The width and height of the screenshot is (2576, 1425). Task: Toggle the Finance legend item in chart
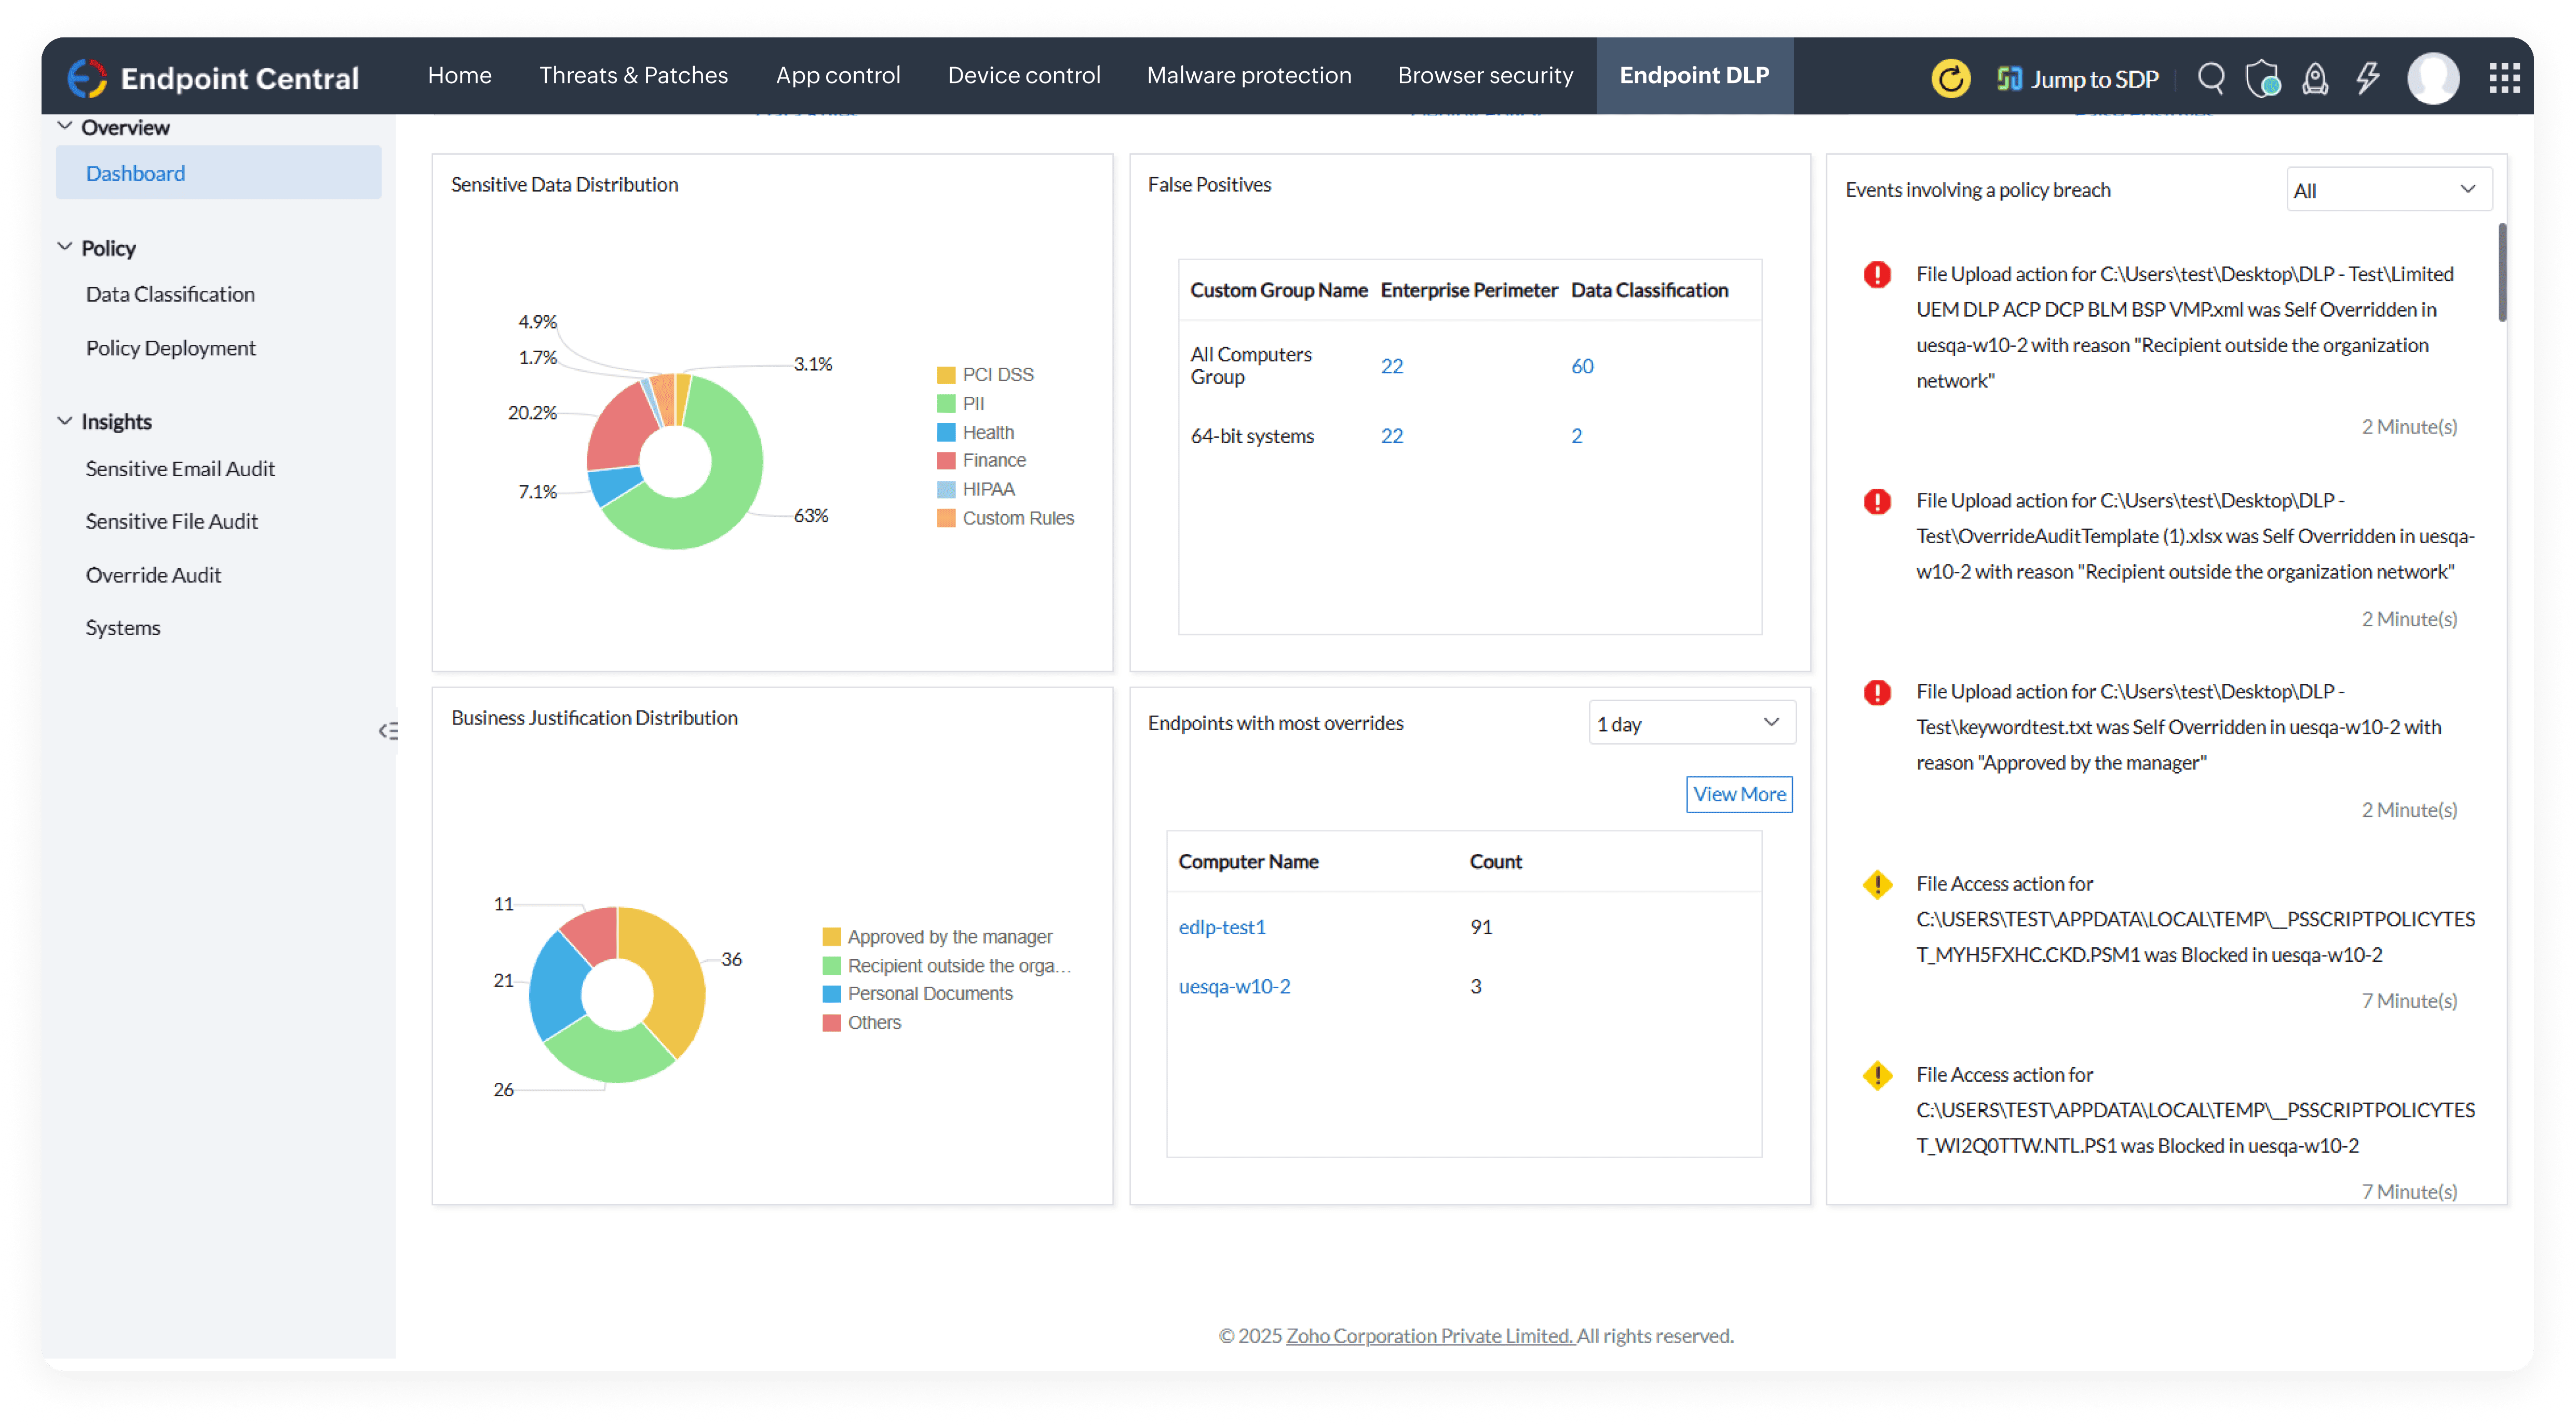pos(981,461)
